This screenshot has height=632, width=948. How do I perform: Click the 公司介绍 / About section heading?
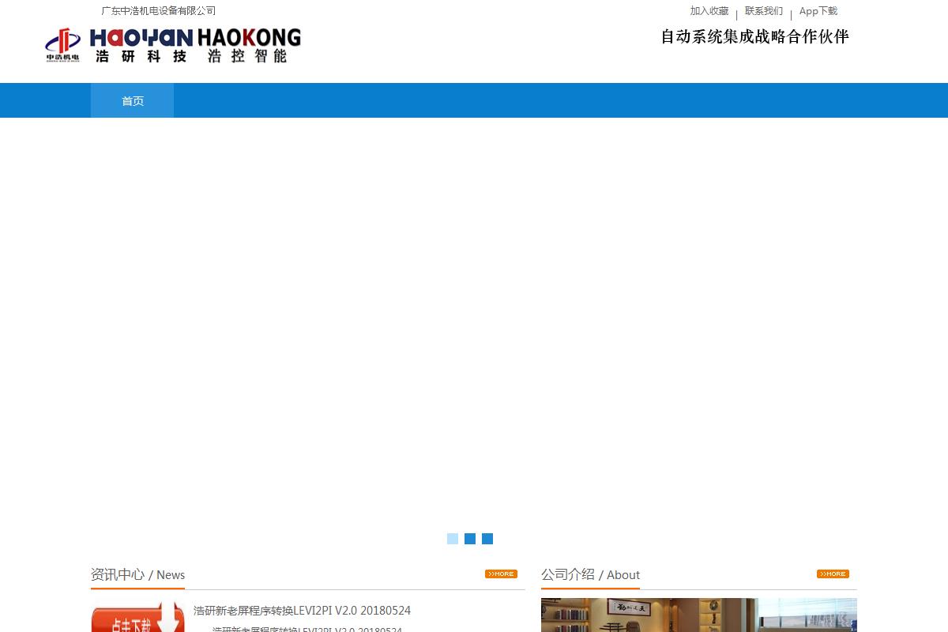(590, 574)
